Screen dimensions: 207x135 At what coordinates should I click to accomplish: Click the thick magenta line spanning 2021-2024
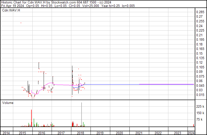pyautogui.click(x=166, y=84)
